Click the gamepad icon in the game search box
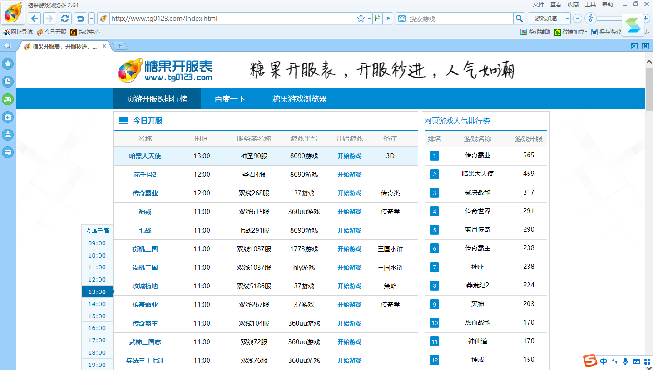Image resolution: width=653 pixels, height=370 pixels. (402, 19)
